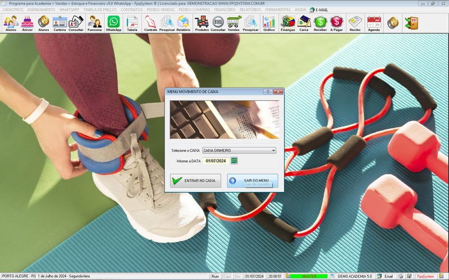Open the Relatório printer icon
Screen dimensions: 449x280
(184, 24)
